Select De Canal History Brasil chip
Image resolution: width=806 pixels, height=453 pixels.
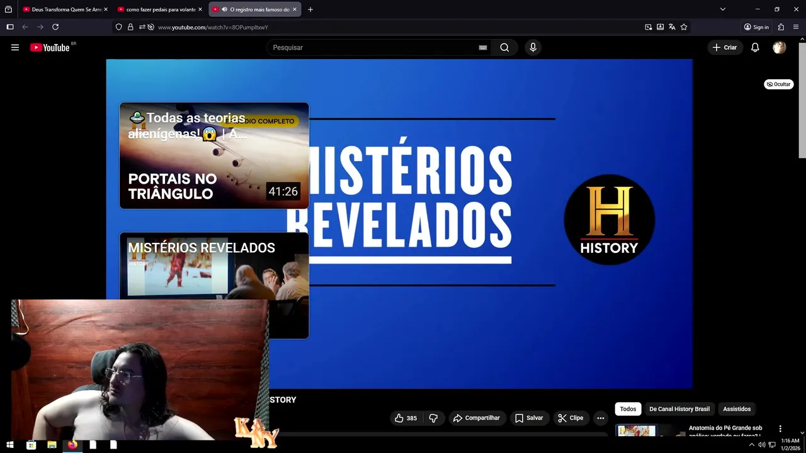pyautogui.click(x=679, y=409)
